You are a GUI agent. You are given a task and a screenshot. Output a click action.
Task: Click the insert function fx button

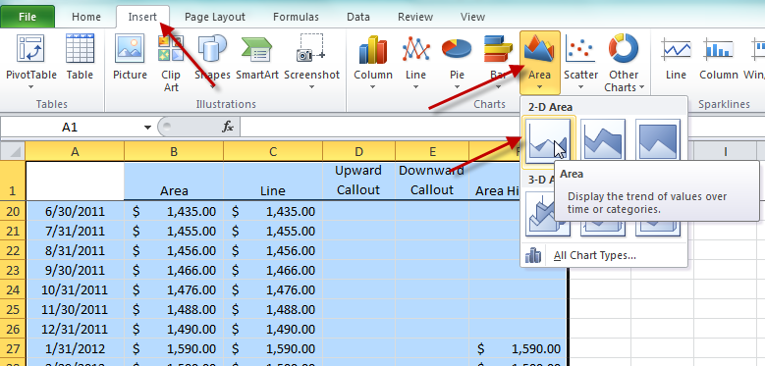(228, 128)
